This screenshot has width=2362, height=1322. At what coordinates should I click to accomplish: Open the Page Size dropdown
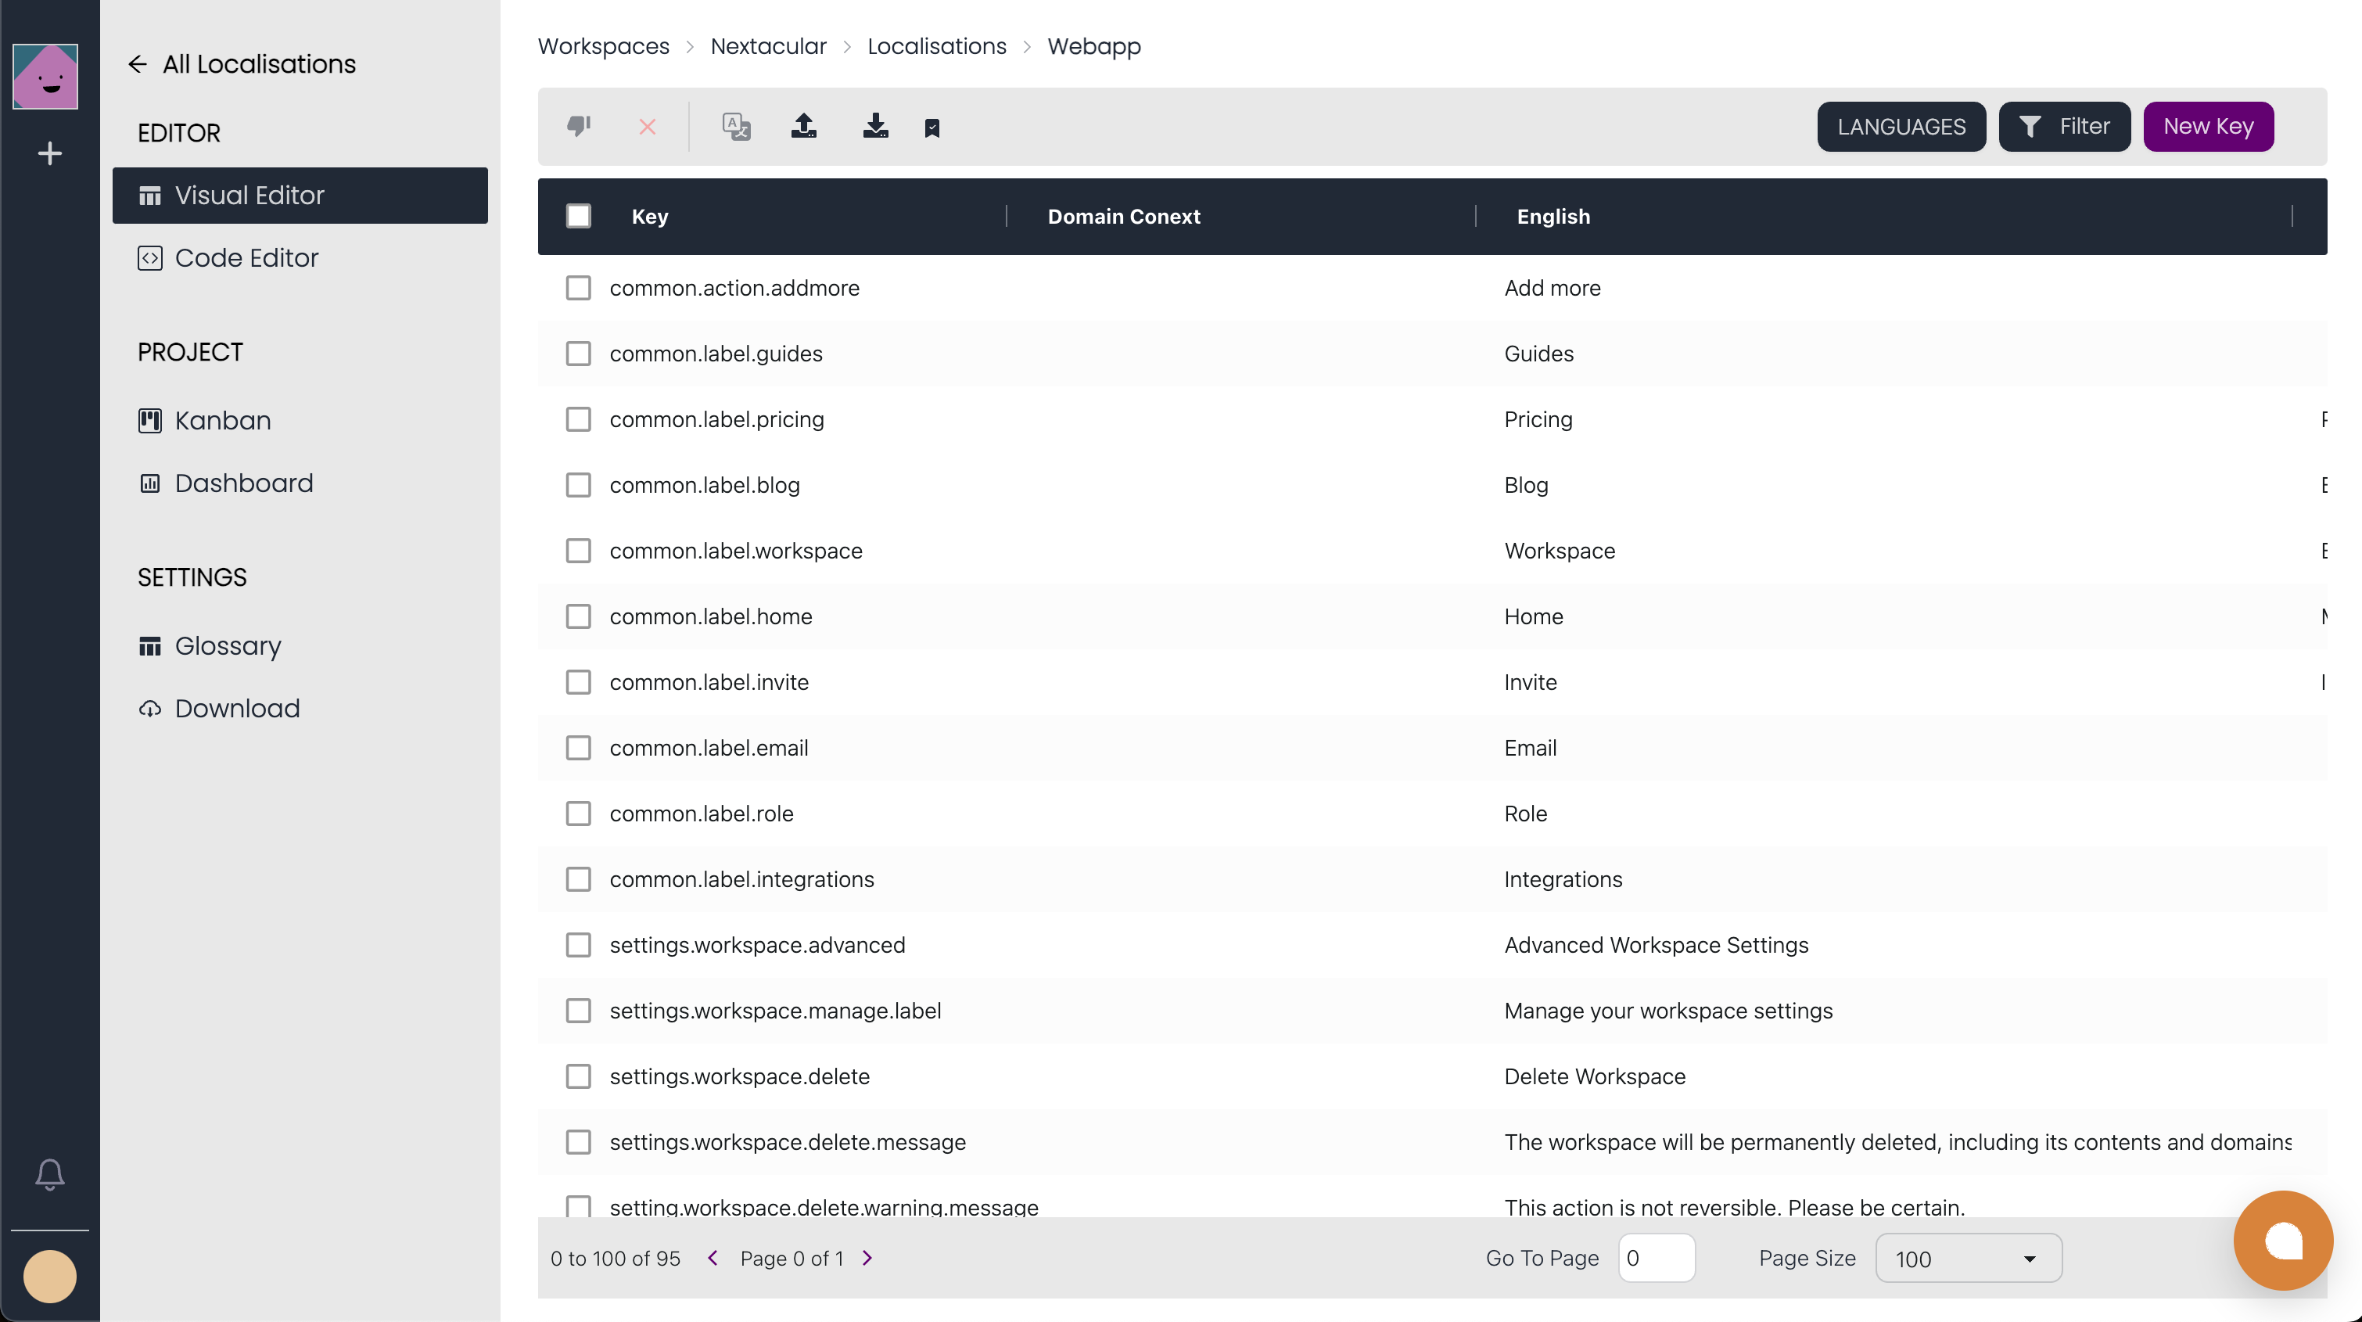(1969, 1258)
